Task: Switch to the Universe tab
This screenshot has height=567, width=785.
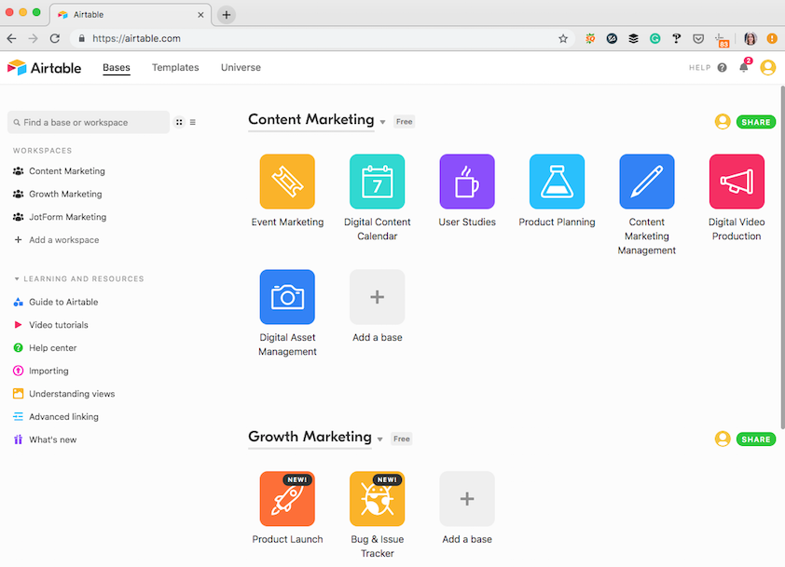Action: tap(241, 67)
